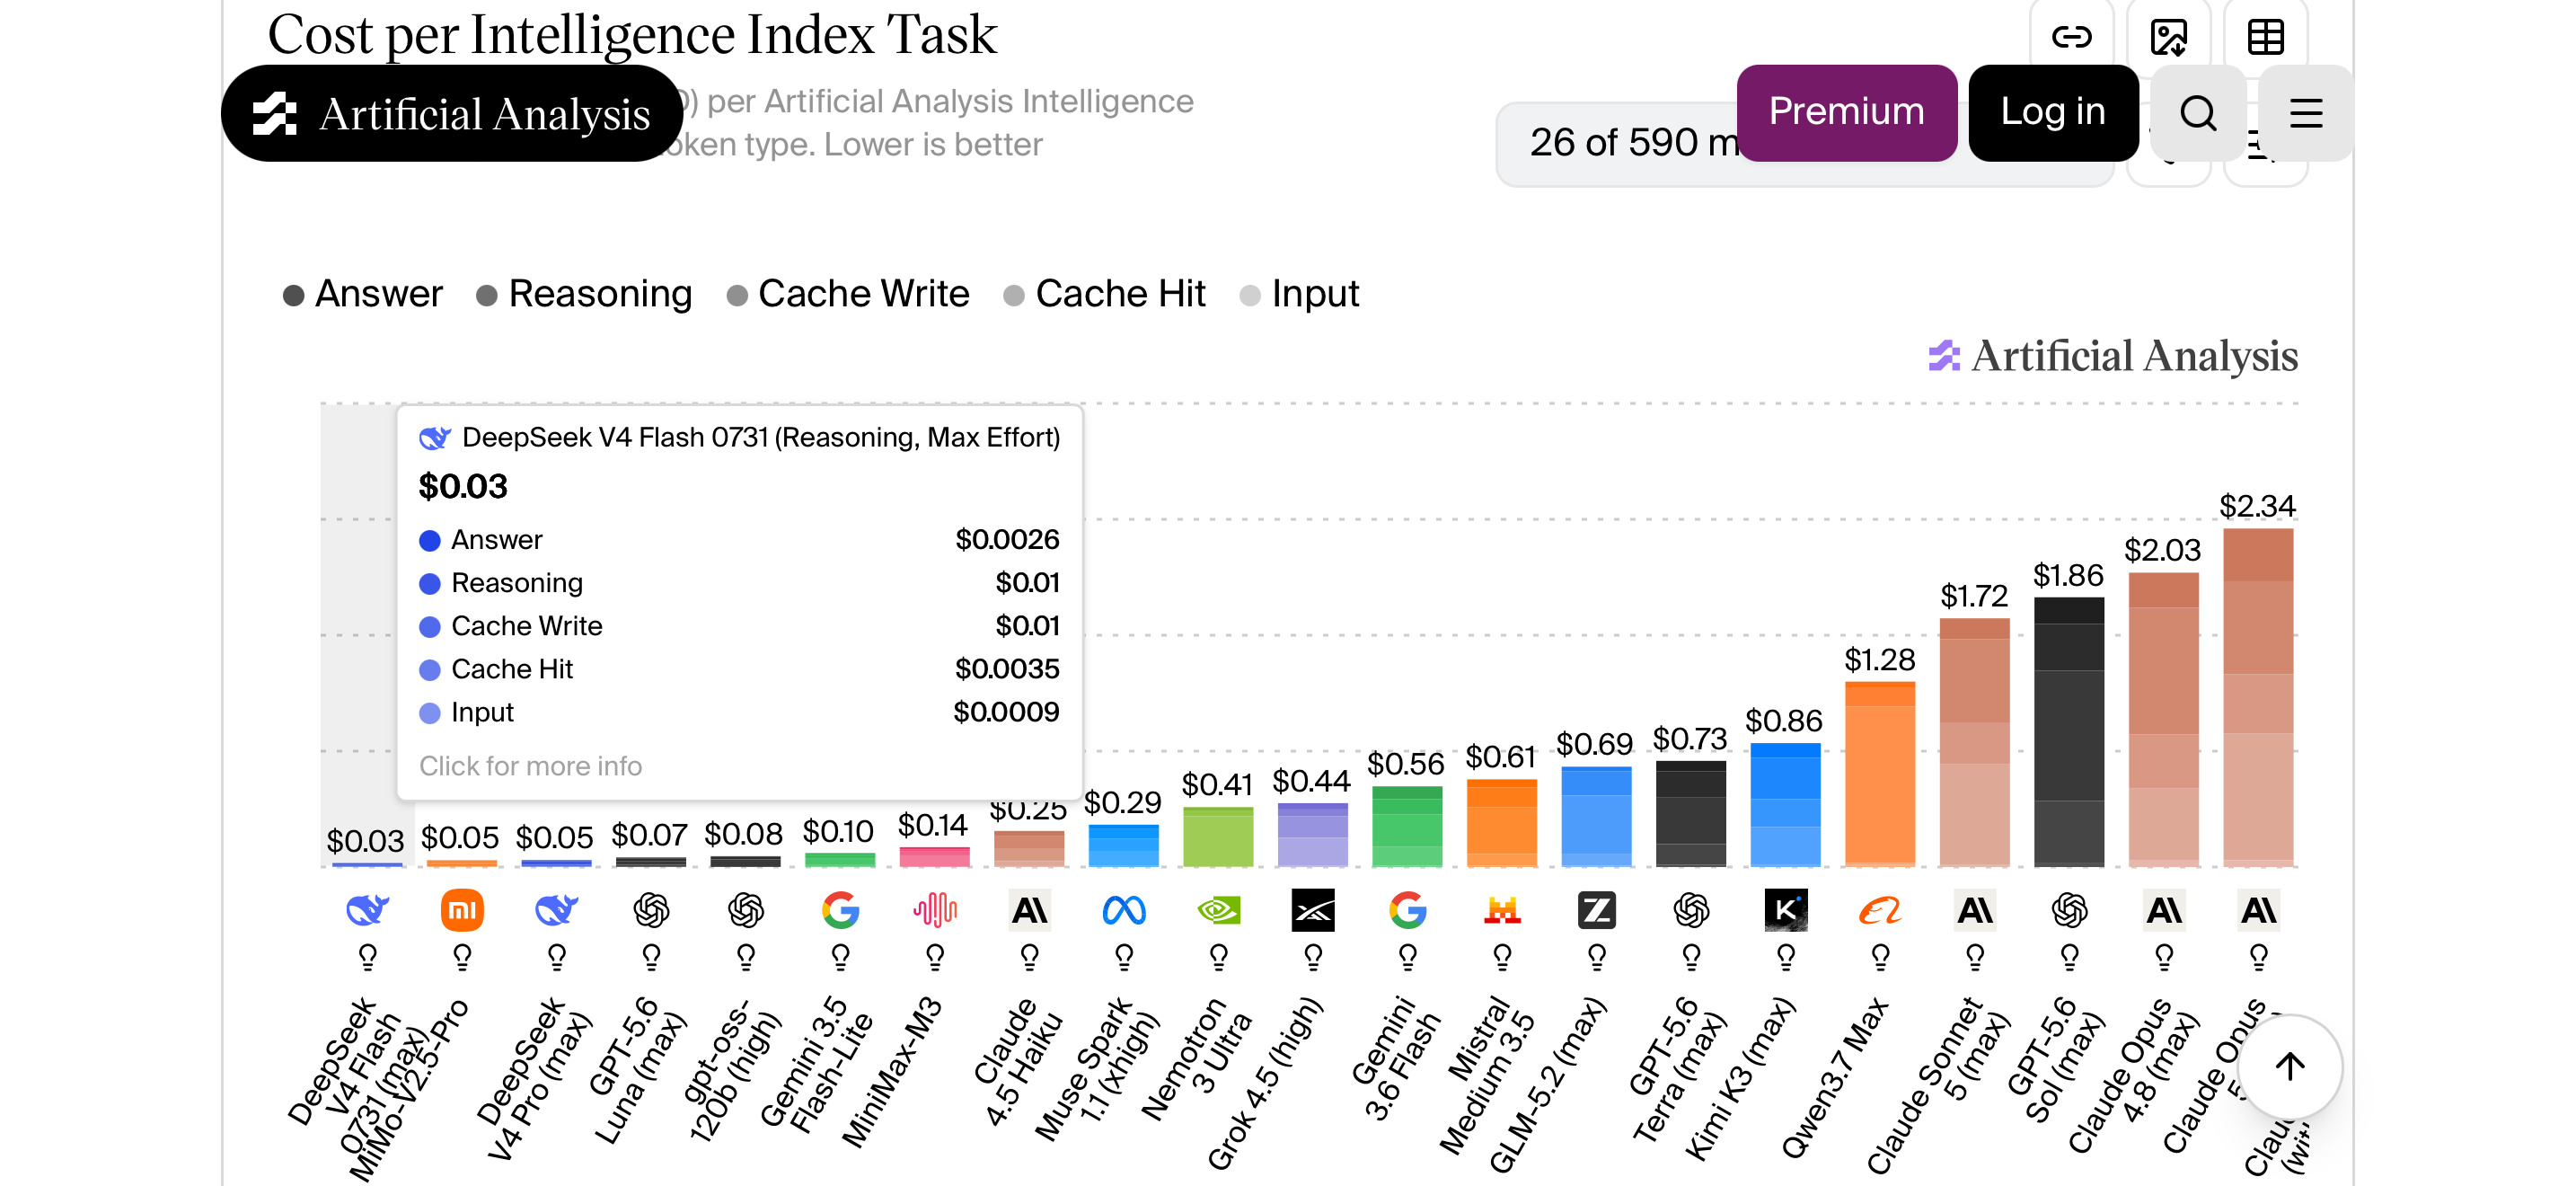Click the Kimi logo under the $0.86 bar
The image size is (2576, 1186).
coord(1786,910)
